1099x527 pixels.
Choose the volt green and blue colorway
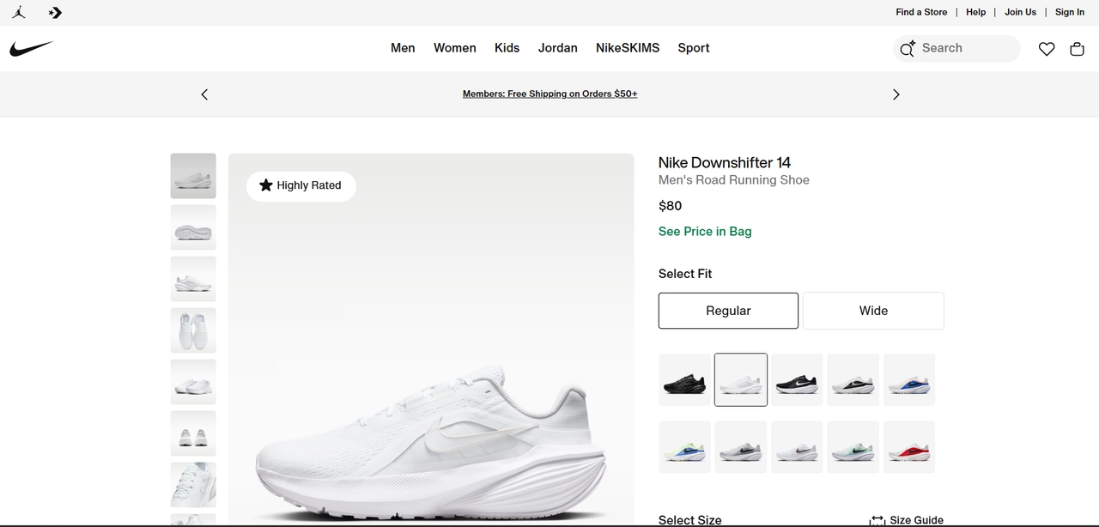(684, 447)
